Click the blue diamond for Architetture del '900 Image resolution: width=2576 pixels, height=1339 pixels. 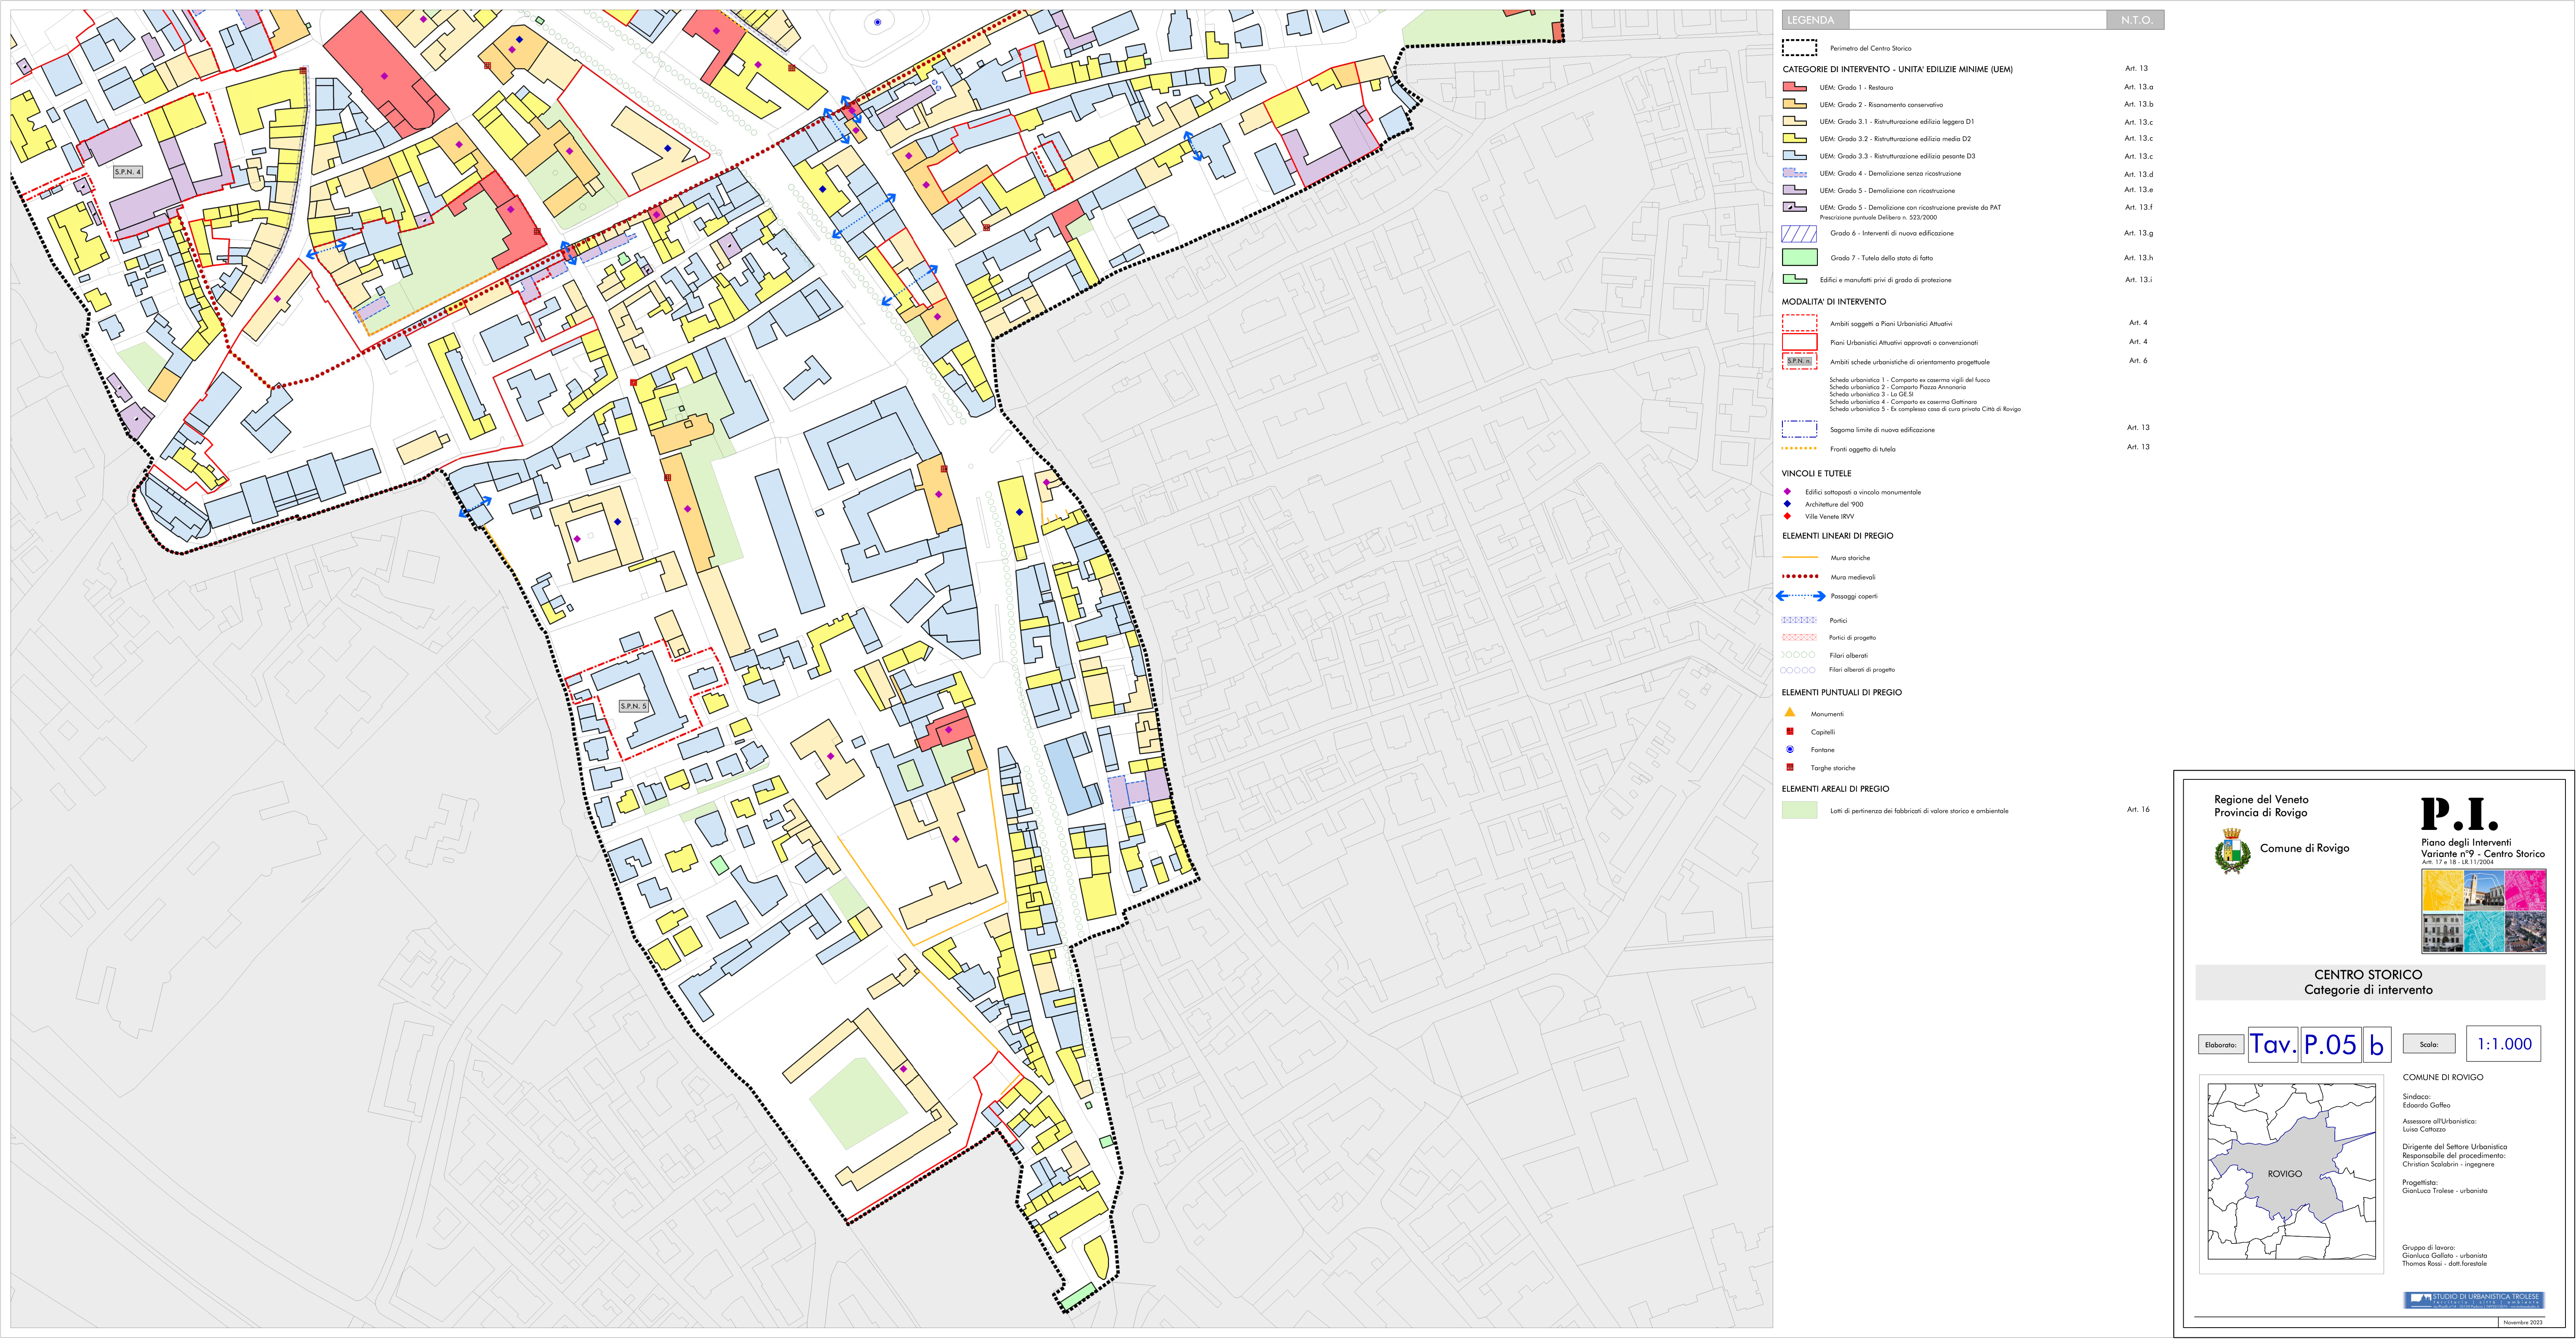pyautogui.click(x=1787, y=504)
